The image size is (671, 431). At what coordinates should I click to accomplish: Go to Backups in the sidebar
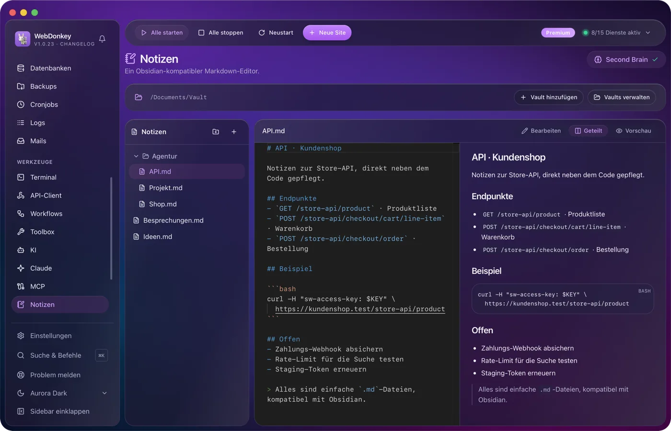coord(60,86)
